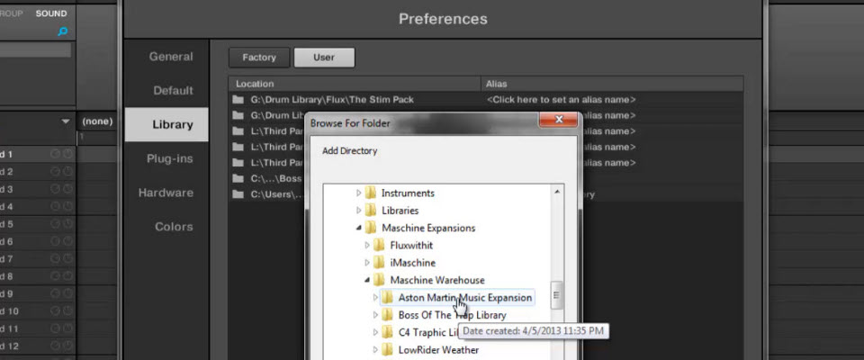This screenshot has height=360, width=864.
Task: Expand the iMaschine tree node arrow
Action: pyautogui.click(x=367, y=263)
